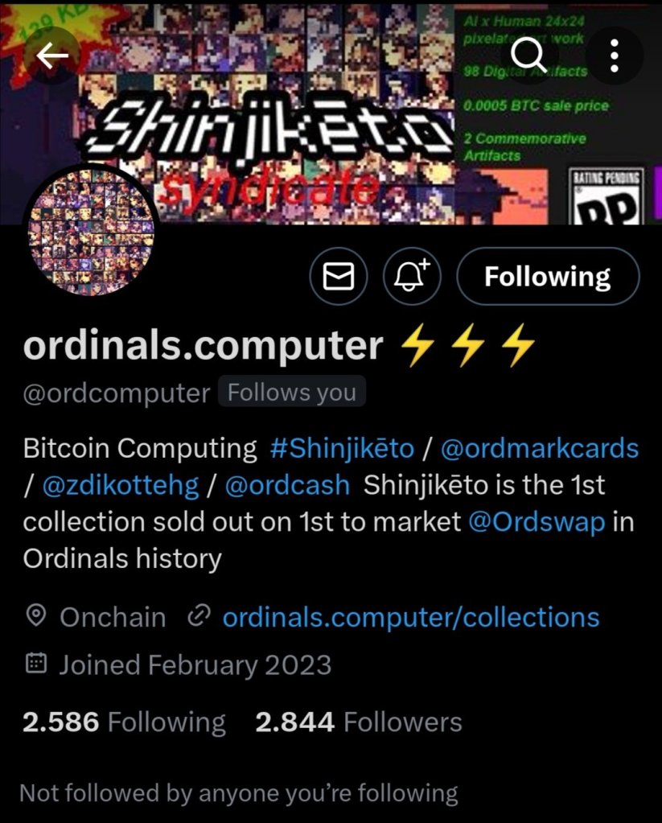Open the search magnifier icon

[x=529, y=56]
